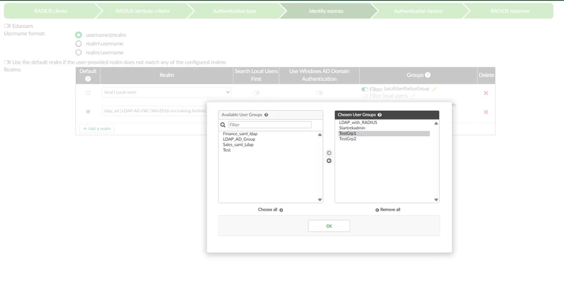The height and width of the screenshot is (282, 564).
Task: Toggle the Filter LocalUserRadiusGroup switch
Action: pyautogui.click(x=365, y=89)
